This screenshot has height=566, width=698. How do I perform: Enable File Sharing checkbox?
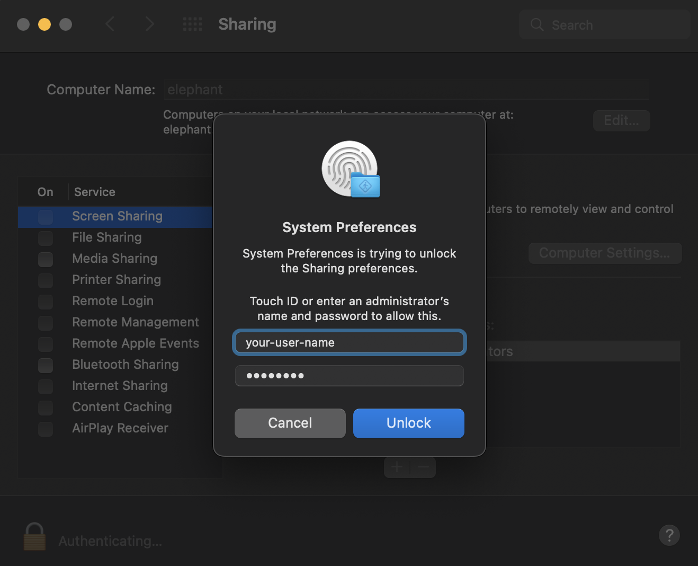click(45, 238)
